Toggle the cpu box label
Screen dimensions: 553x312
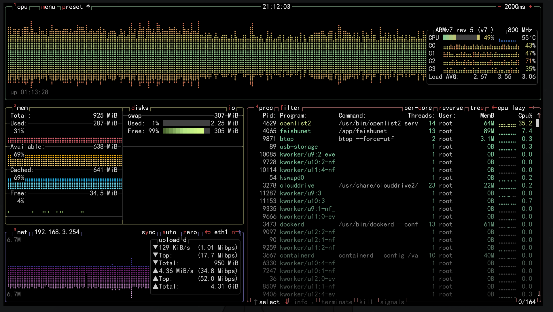(x=22, y=7)
